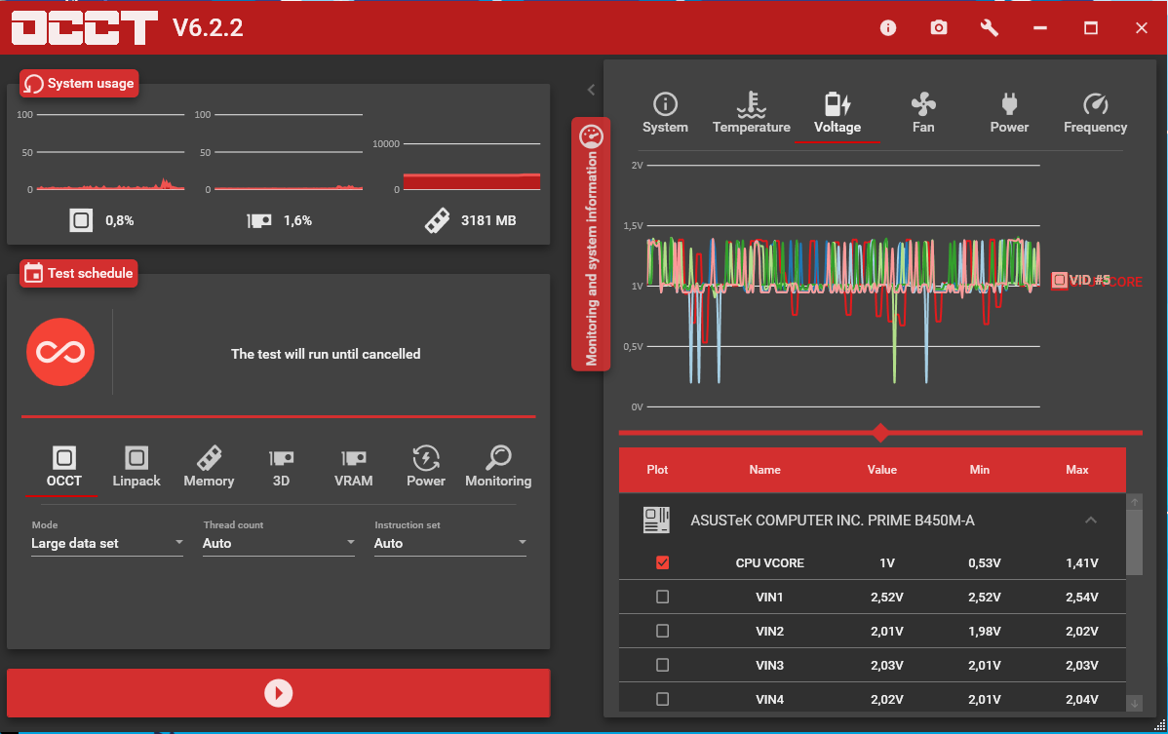The image size is (1168, 734).
Task: Click the VID #5 graph legend swatch
Action: [1059, 280]
